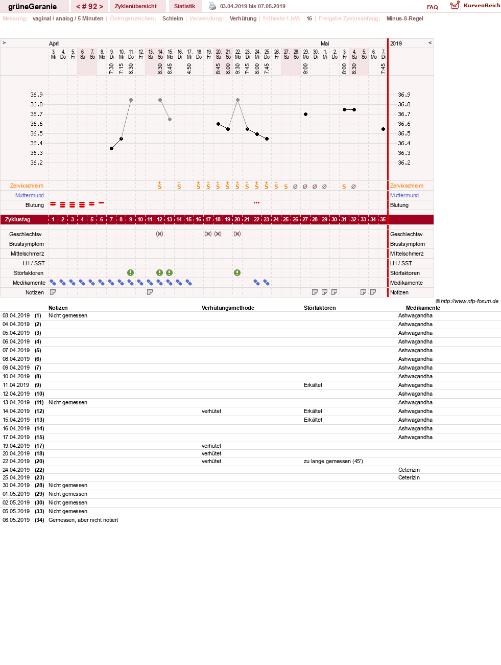Click the 'Verhütungsmethode' column header
501x665 pixels.
228,308
